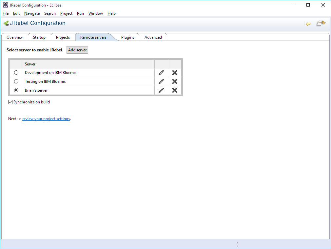Viewport: 331px width, 249px height.
Task: Open the Project menu
Action: coord(66,13)
